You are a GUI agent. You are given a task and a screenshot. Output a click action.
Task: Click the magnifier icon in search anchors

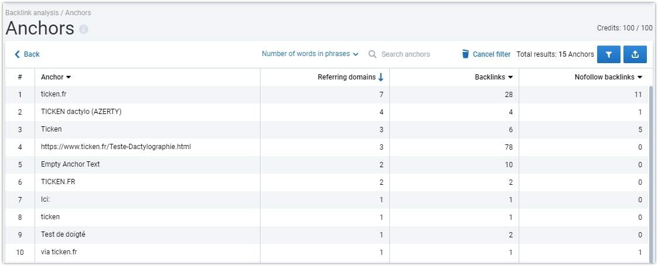point(372,54)
